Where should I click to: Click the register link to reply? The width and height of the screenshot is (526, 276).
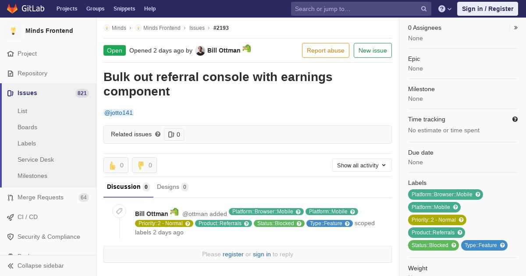click(233, 254)
